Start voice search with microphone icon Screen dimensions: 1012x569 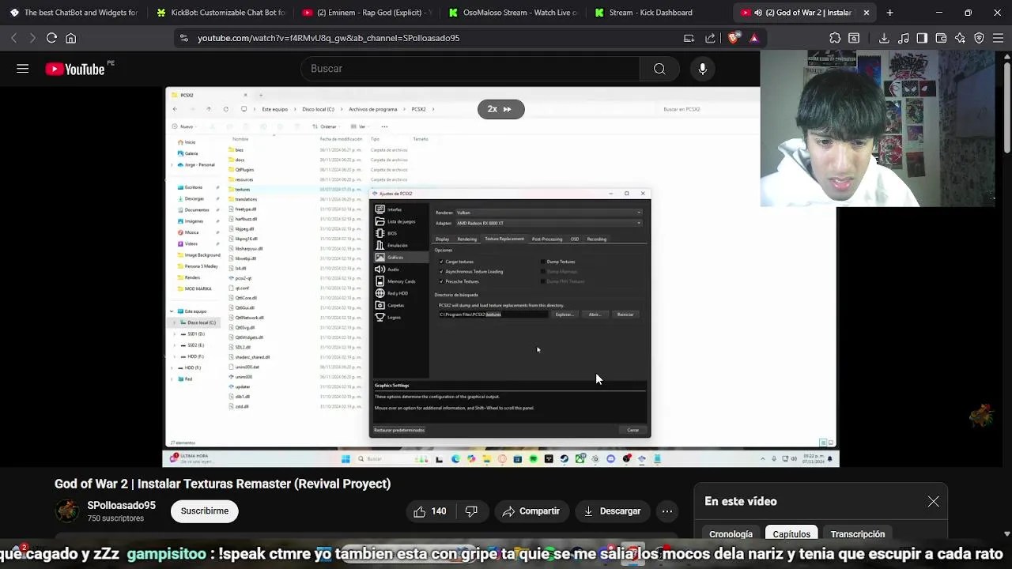(702, 69)
